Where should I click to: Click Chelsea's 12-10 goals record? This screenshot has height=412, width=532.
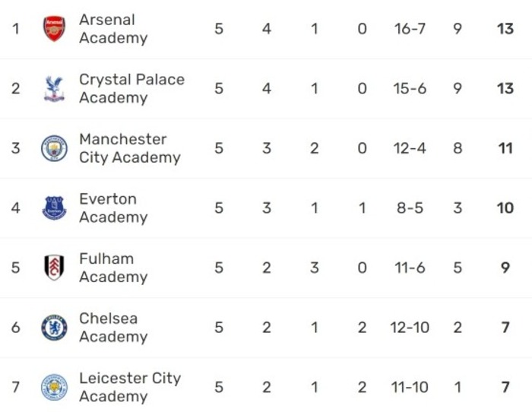click(410, 328)
